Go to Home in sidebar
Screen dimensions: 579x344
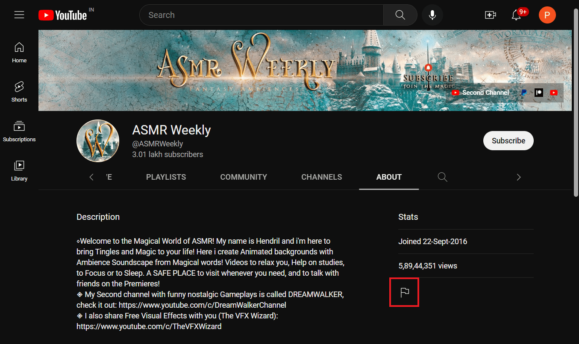tap(19, 52)
